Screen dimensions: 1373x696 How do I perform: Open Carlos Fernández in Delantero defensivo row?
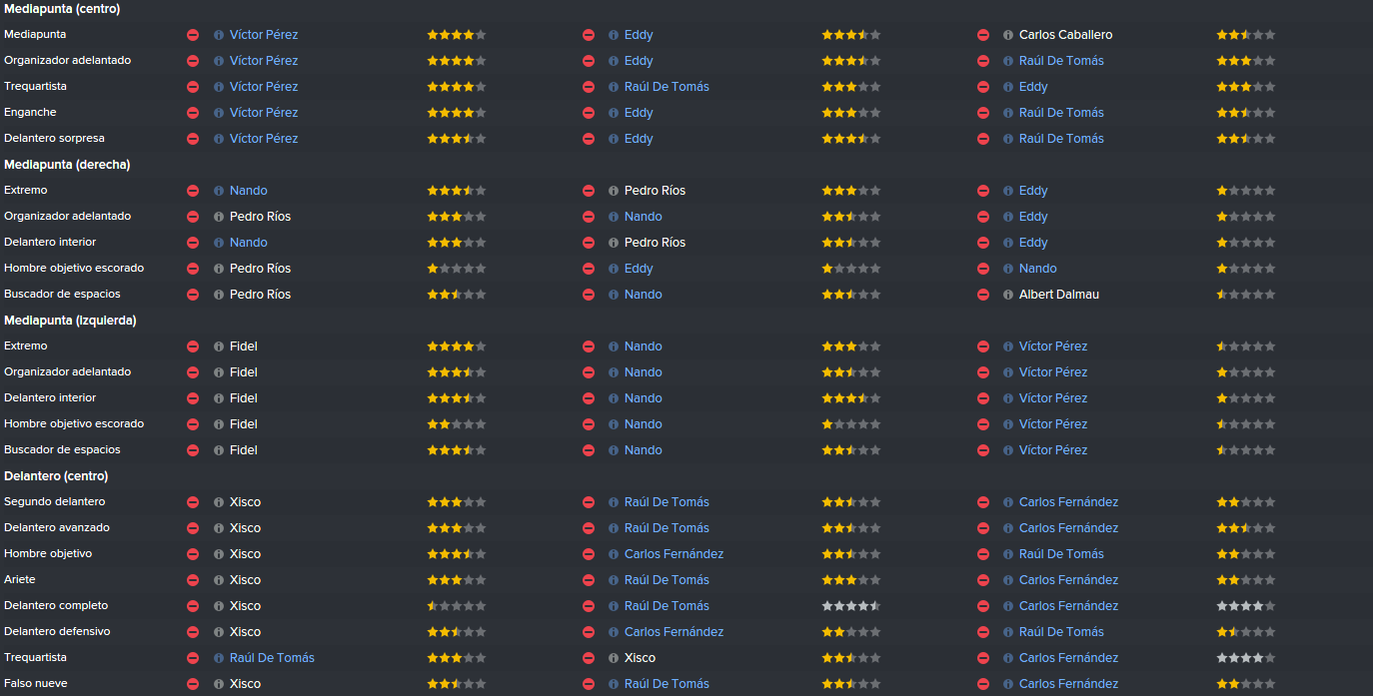click(x=674, y=632)
